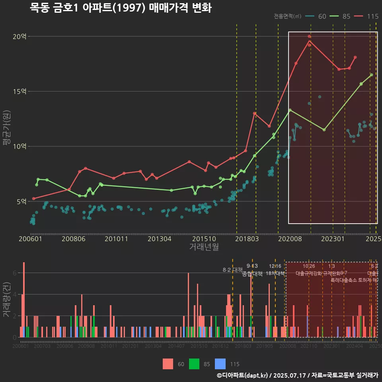The height and width of the screenshot is (382, 382).
Task: Click the 전용면적(㎡) legend title
Action: pyautogui.click(x=287, y=16)
